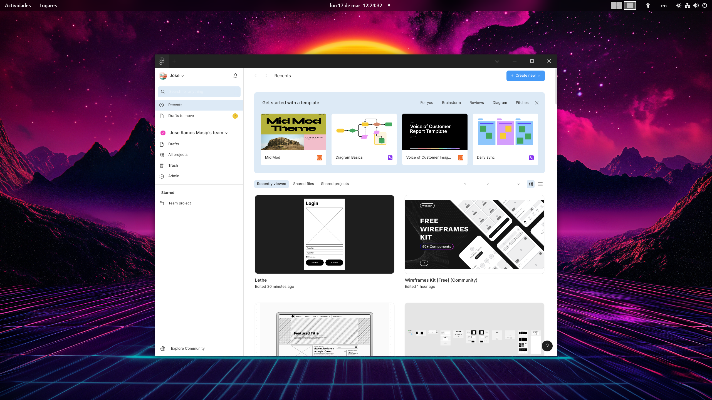This screenshot has height=400, width=712.
Task: Go forward with the right arrow
Action: pyautogui.click(x=266, y=76)
